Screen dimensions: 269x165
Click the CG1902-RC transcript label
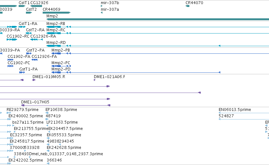click(18, 36)
